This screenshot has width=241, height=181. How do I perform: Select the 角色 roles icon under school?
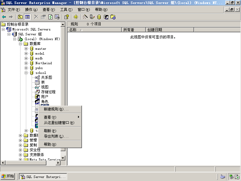coord(37,102)
